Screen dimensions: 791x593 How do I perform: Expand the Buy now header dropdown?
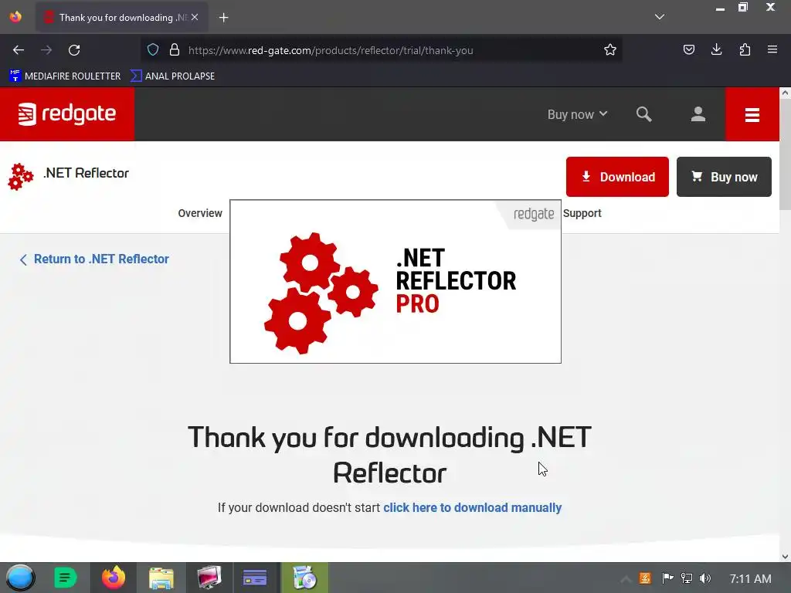pyautogui.click(x=577, y=114)
